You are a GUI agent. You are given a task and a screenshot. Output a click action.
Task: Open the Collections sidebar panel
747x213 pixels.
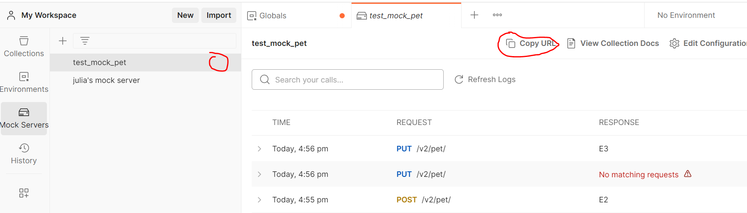click(24, 46)
